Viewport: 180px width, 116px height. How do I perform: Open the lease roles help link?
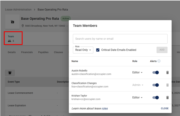[105, 108]
